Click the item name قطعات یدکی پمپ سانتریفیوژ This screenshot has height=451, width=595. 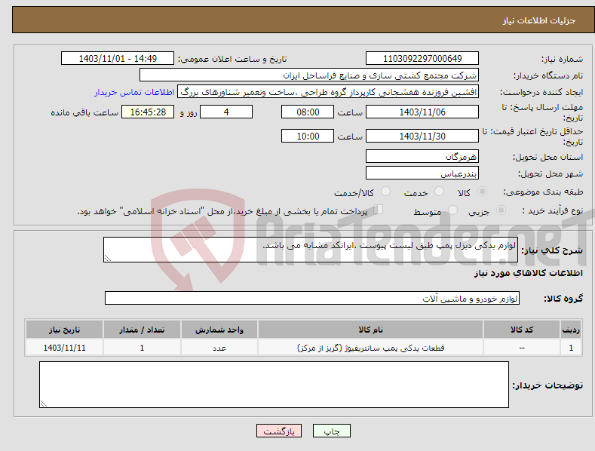370,348
